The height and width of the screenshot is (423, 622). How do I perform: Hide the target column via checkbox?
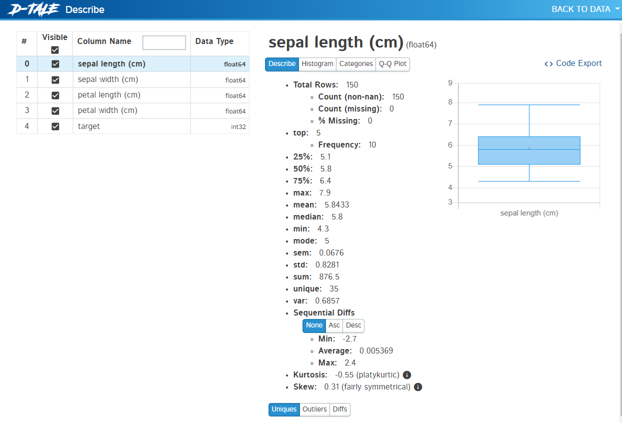tap(55, 126)
